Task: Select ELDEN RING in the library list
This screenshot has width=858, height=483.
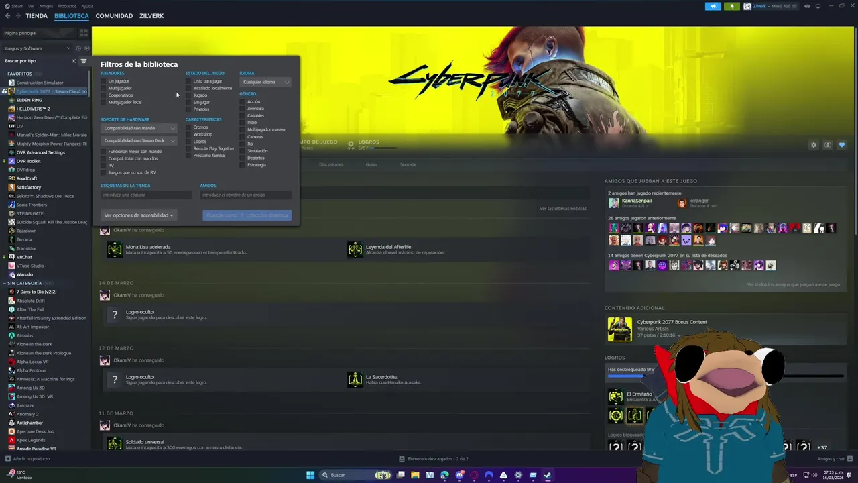Action: pos(29,100)
